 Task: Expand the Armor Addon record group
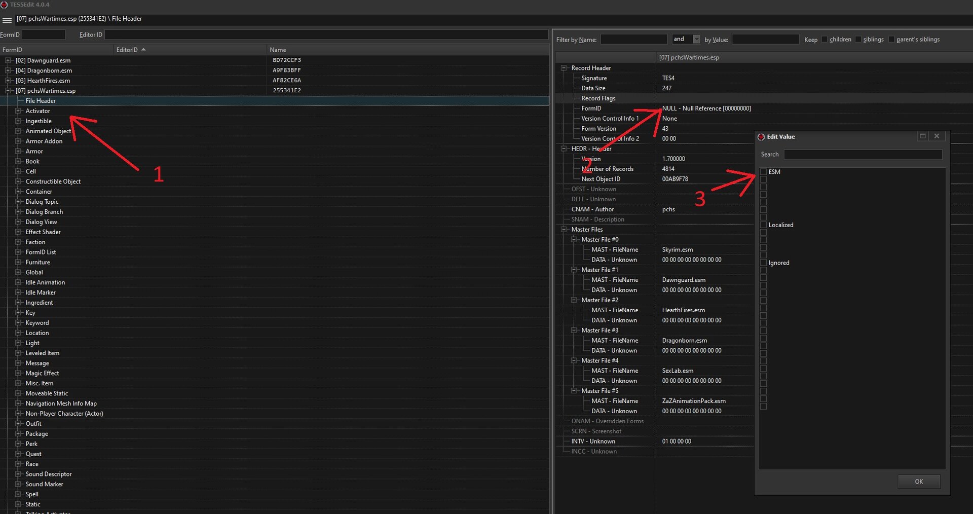point(18,141)
